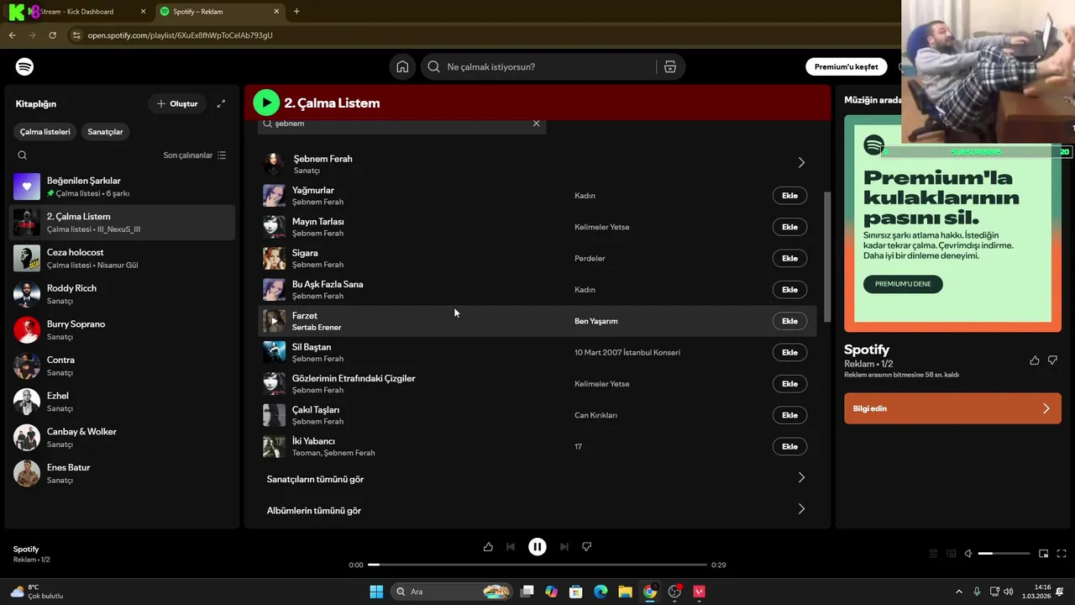Skip to previous track
Viewport: 1075px width, 605px height.
click(511, 547)
